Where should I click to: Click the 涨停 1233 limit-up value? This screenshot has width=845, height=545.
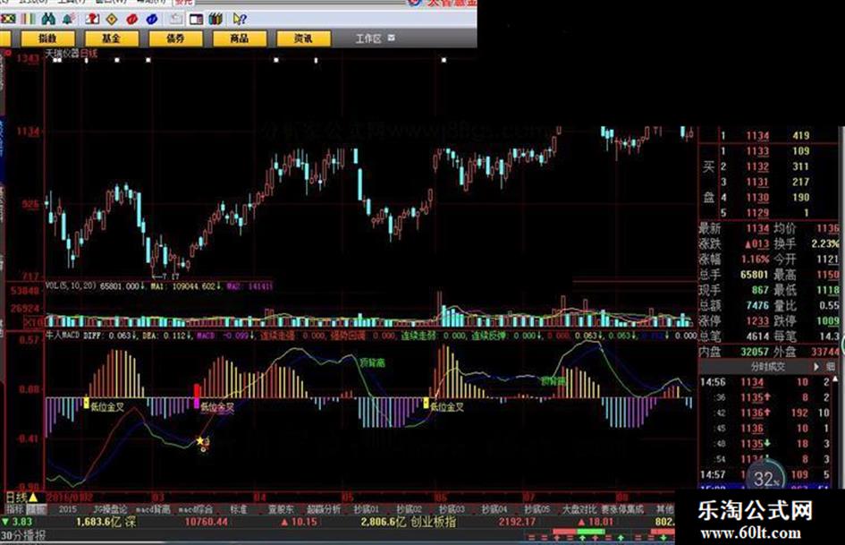coord(757,320)
